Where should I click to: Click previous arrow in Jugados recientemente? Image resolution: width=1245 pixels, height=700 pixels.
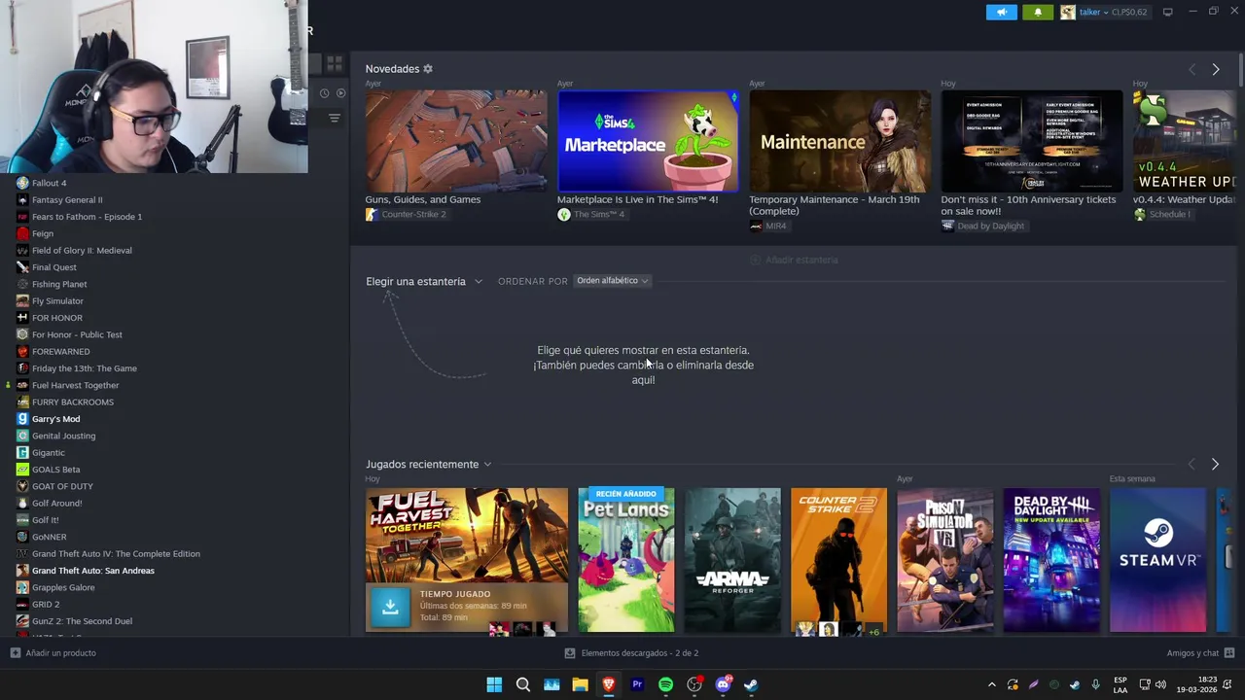point(1192,464)
